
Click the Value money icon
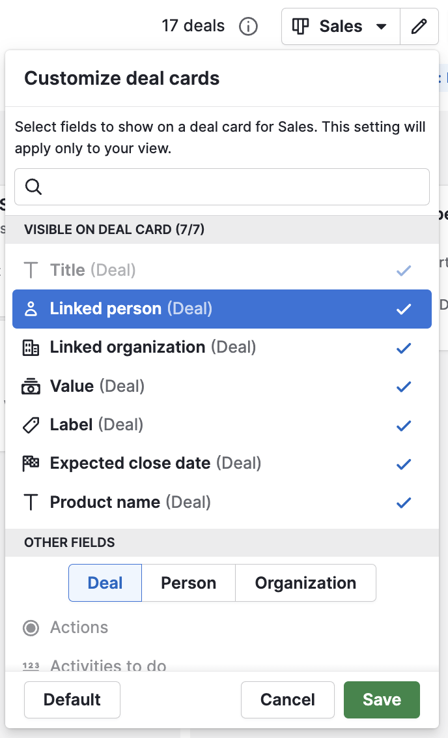31,387
